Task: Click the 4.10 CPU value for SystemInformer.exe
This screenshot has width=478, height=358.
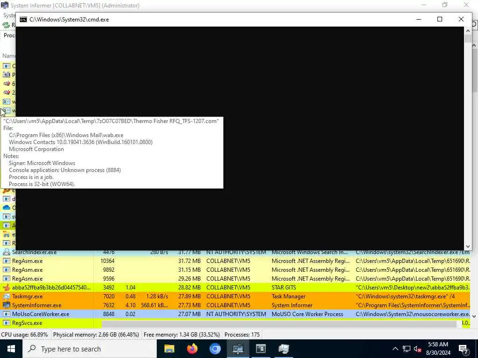Action: (131, 305)
